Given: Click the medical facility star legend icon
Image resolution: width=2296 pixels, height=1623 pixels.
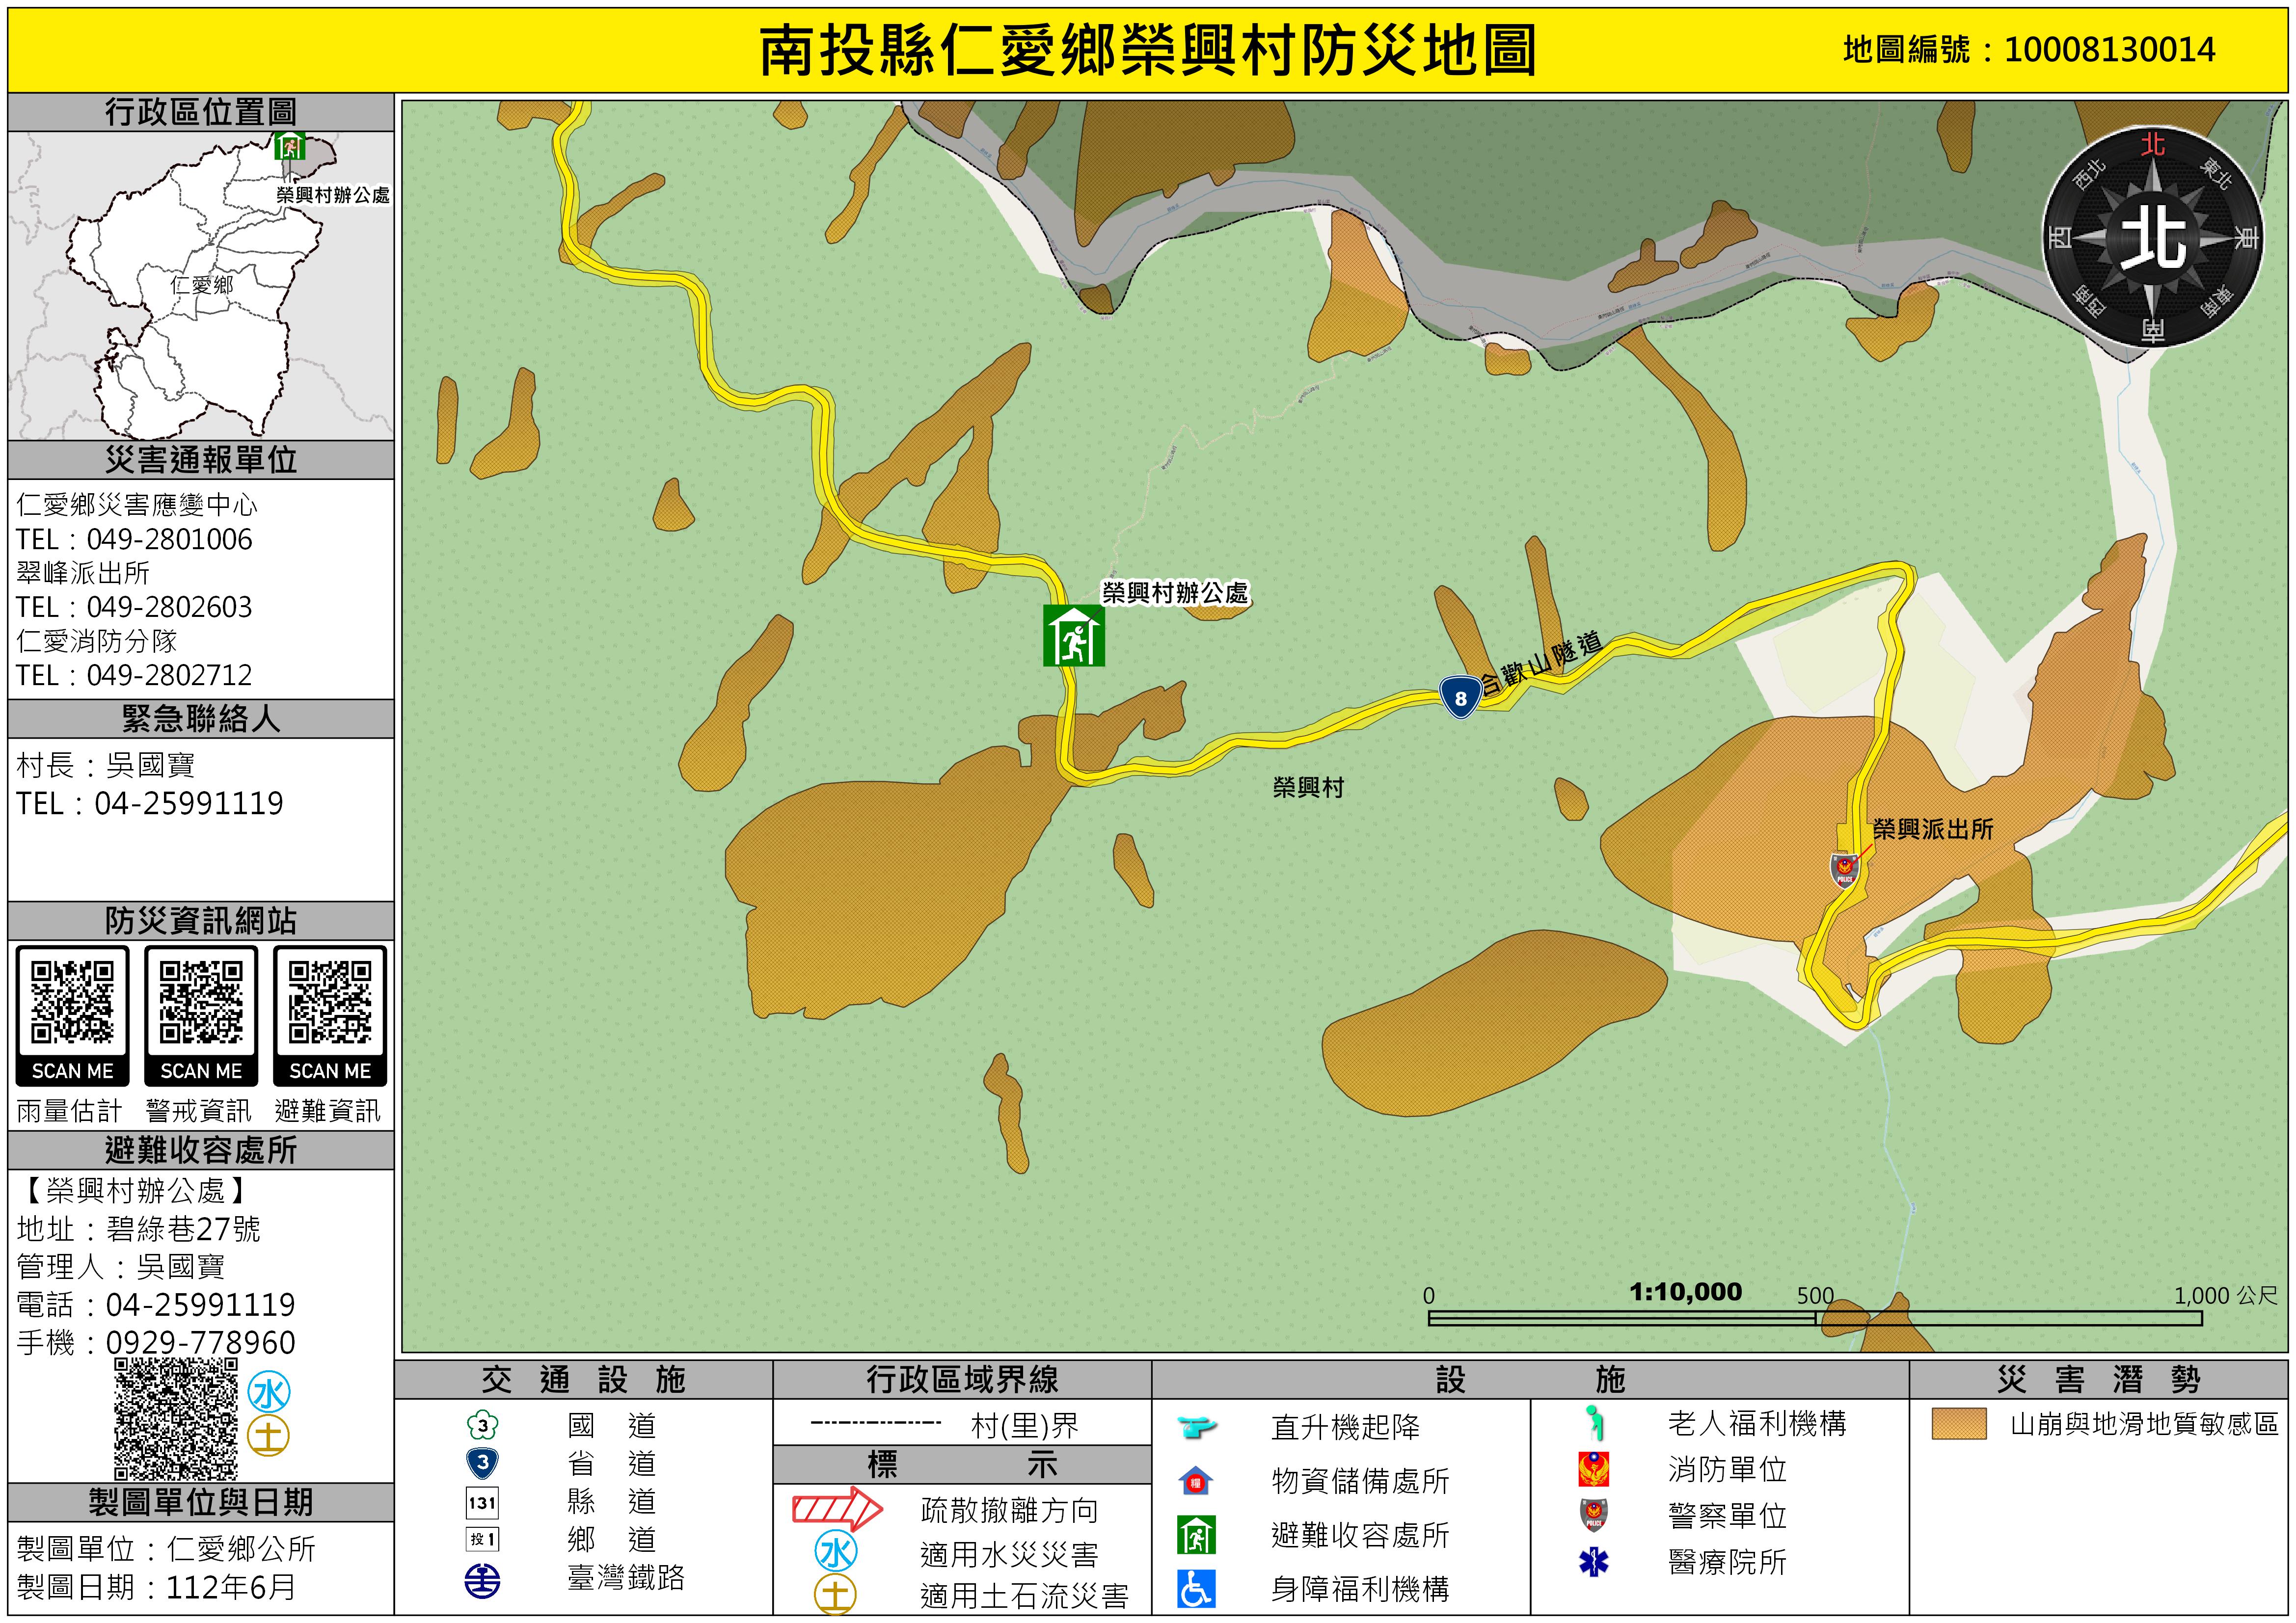Looking at the screenshot, I should (1593, 1561).
